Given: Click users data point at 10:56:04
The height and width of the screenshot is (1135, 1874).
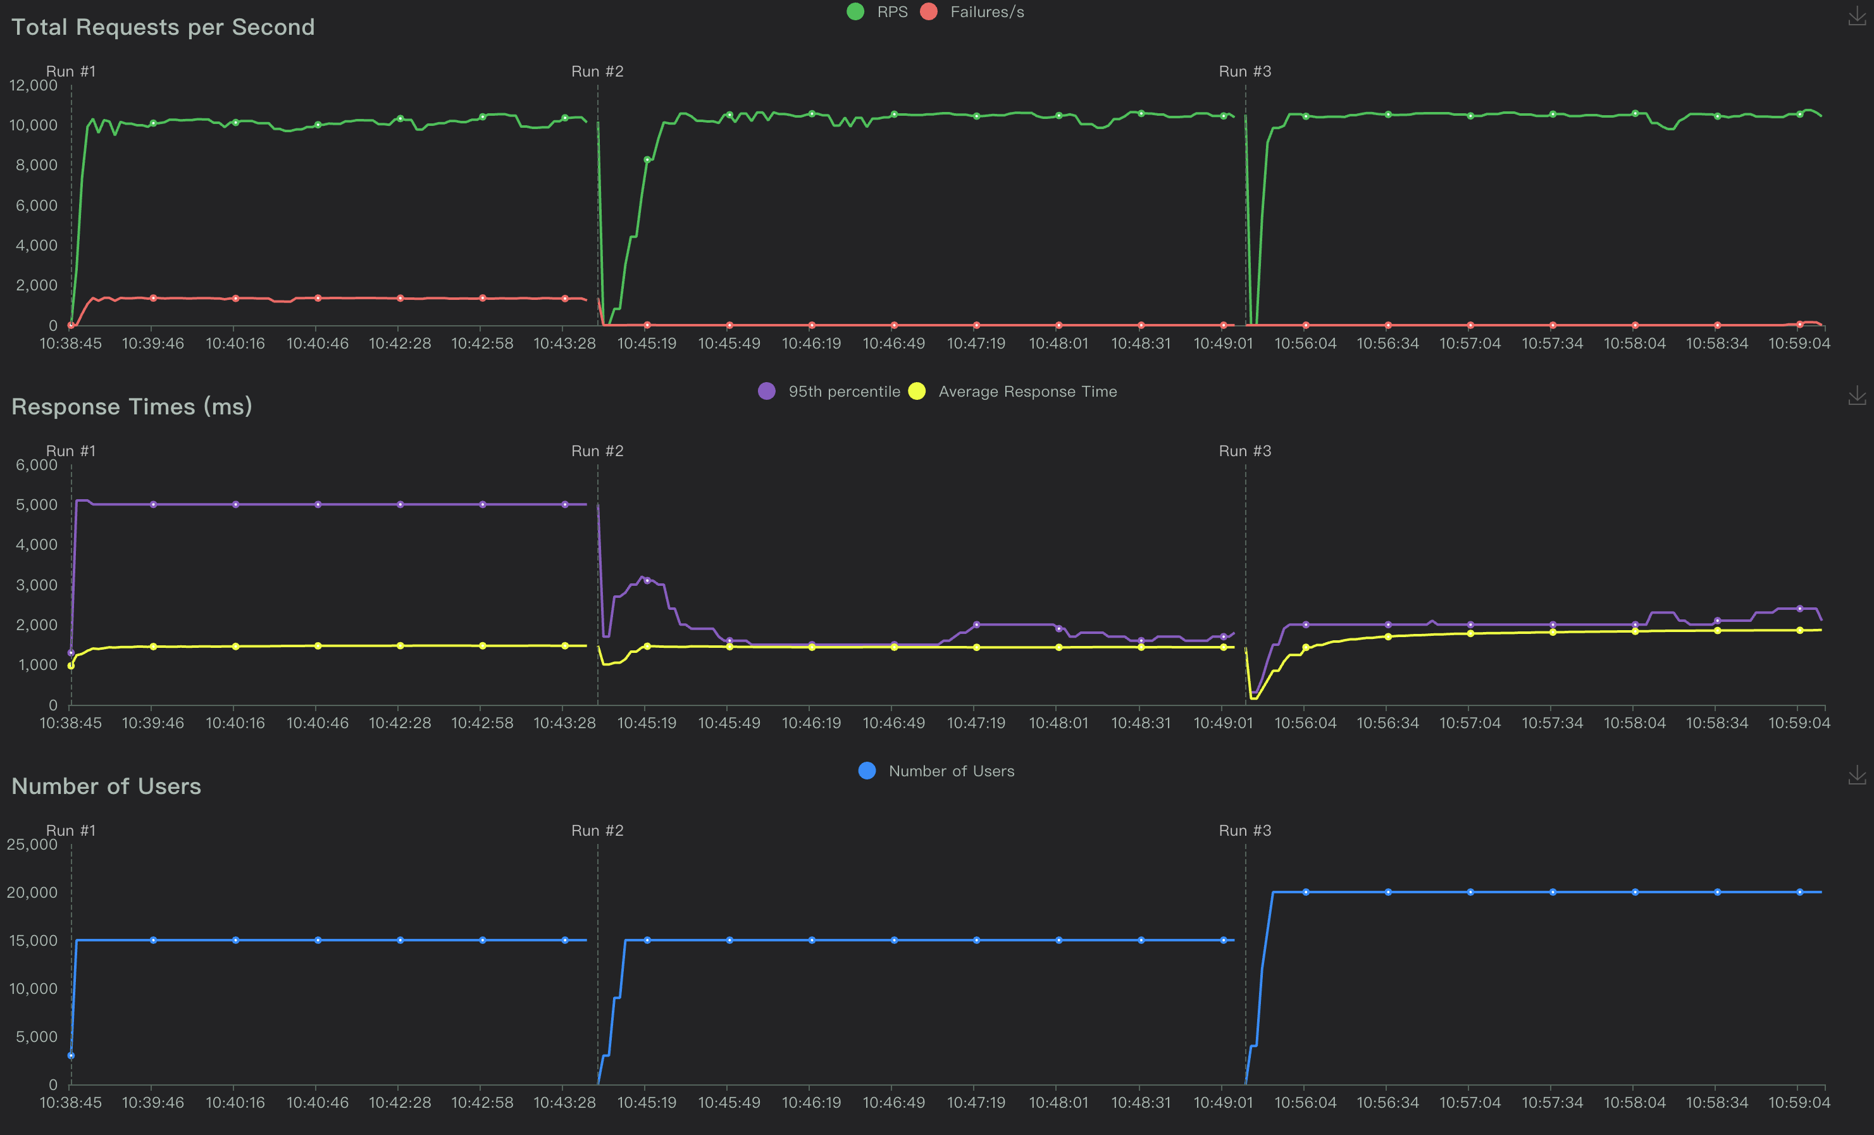Looking at the screenshot, I should tap(1306, 891).
